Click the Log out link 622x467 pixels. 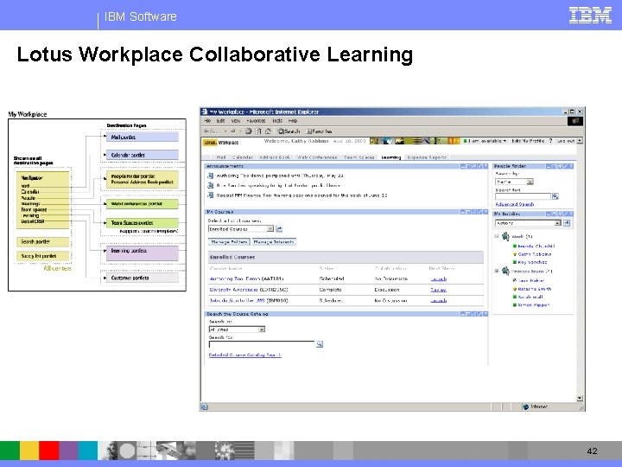click(566, 141)
